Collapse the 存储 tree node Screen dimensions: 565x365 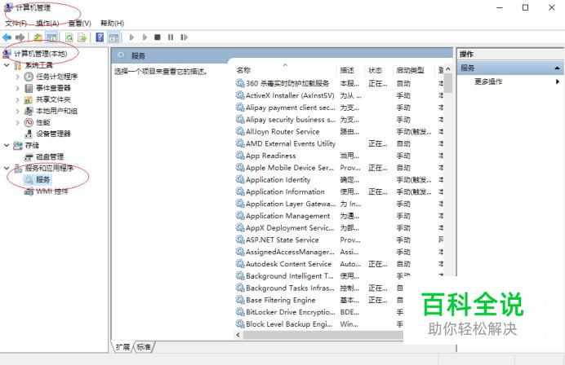tap(7, 145)
